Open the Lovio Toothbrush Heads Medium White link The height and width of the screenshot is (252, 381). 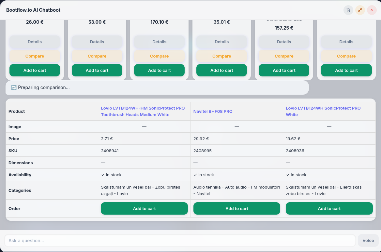143,112
